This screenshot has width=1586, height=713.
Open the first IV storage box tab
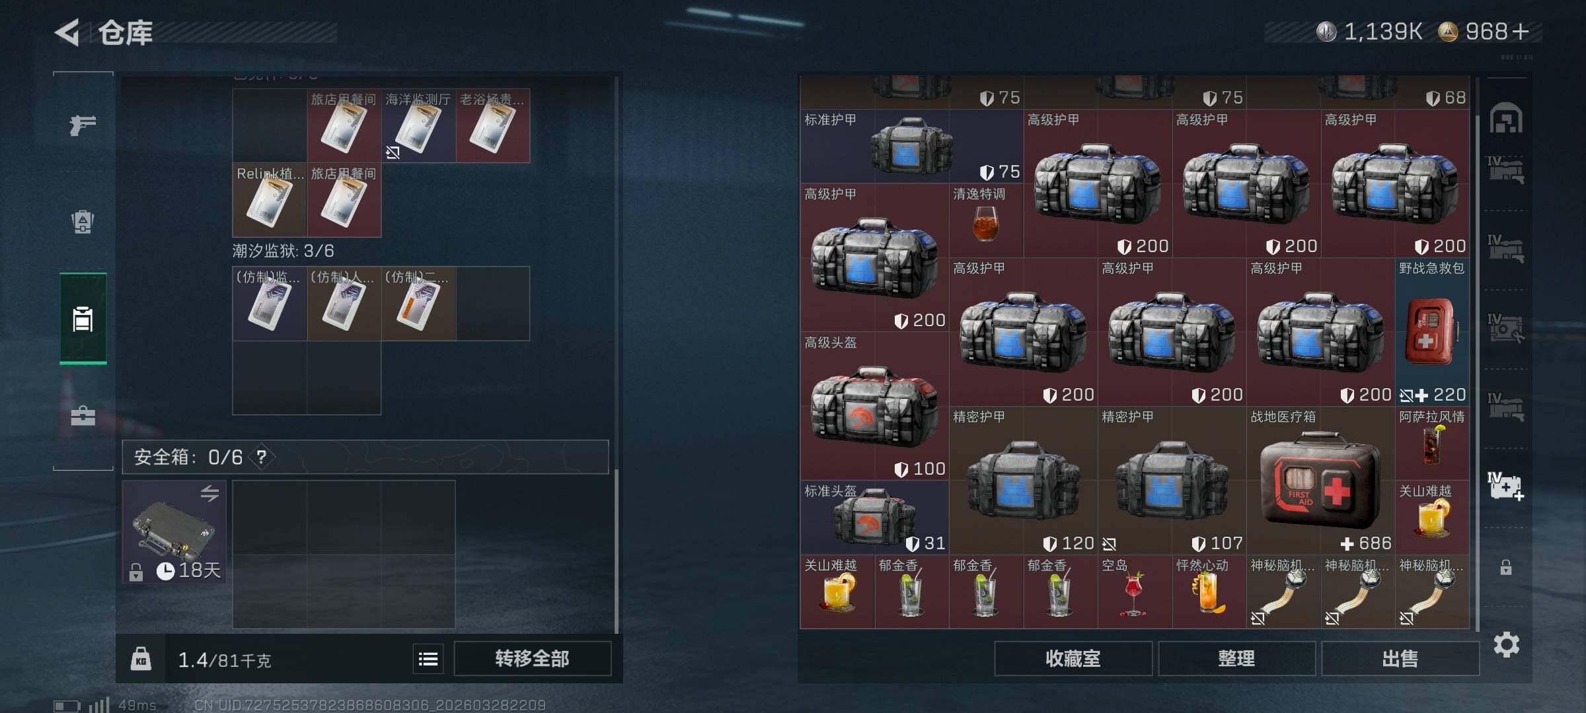coord(1506,170)
